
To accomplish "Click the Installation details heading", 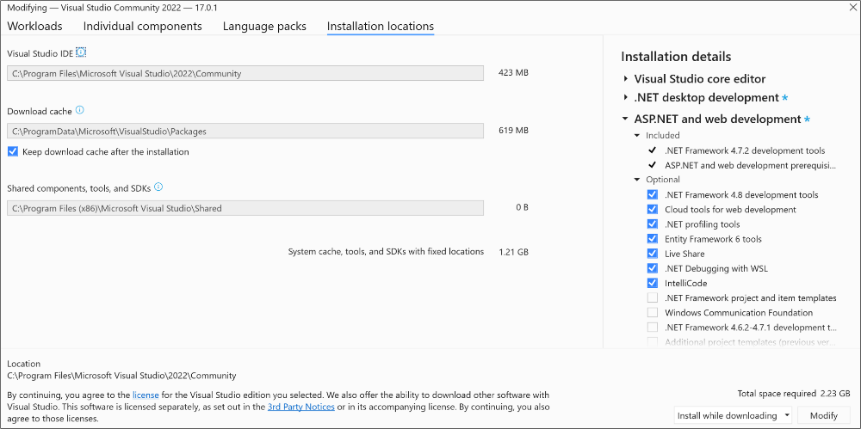I will pyautogui.click(x=676, y=57).
